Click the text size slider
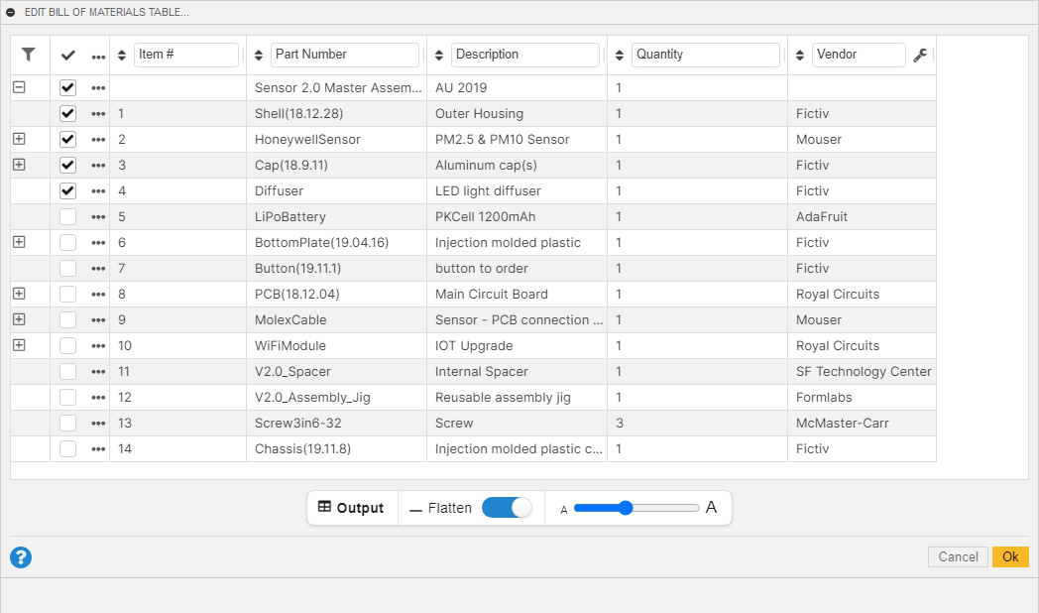 pos(635,508)
